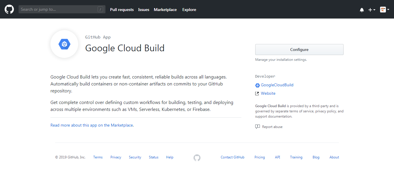
Task: Open the Blog footer link
Action: (x=316, y=157)
